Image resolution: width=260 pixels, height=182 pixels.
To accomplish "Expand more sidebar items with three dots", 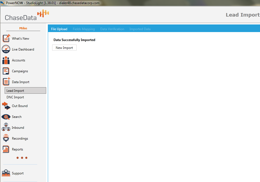I will pyautogui.click(x=22, y=158).
